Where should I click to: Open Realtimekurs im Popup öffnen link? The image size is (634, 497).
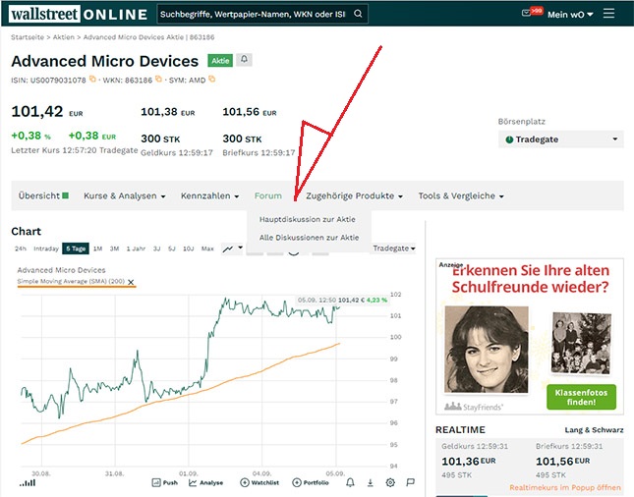point(565,487)
